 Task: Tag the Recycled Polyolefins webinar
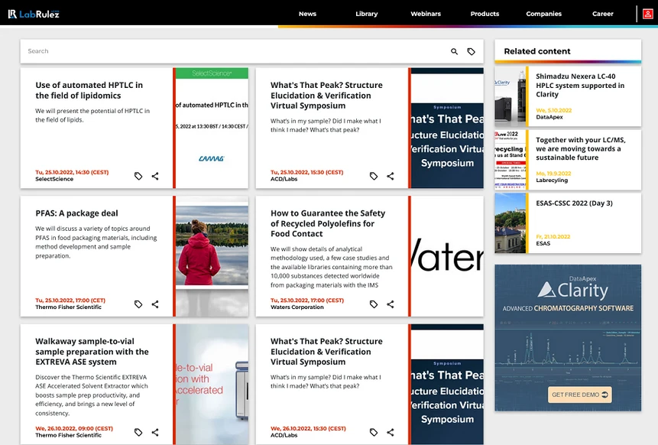click(x=374, y=304)
